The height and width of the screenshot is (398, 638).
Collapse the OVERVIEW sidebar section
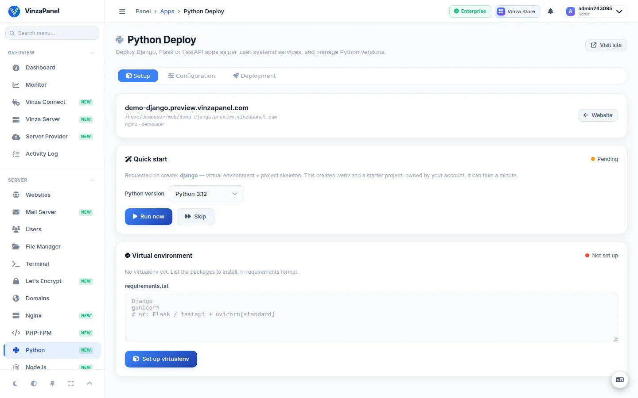tap(51, 53)
